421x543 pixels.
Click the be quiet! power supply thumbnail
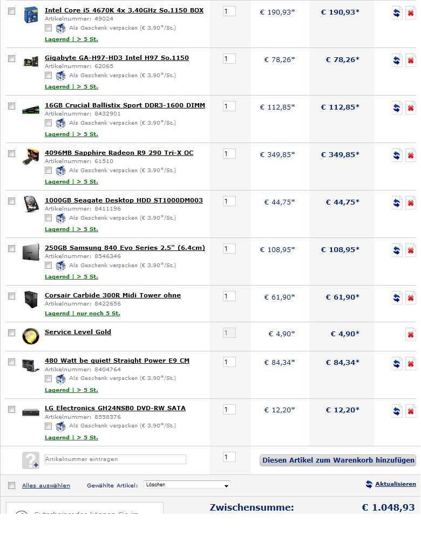point(30,364)
